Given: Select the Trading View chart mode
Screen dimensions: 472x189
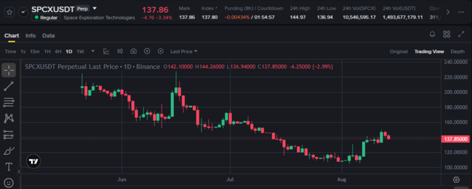Looking at the screenshot, I should click(x=429, y=51).
